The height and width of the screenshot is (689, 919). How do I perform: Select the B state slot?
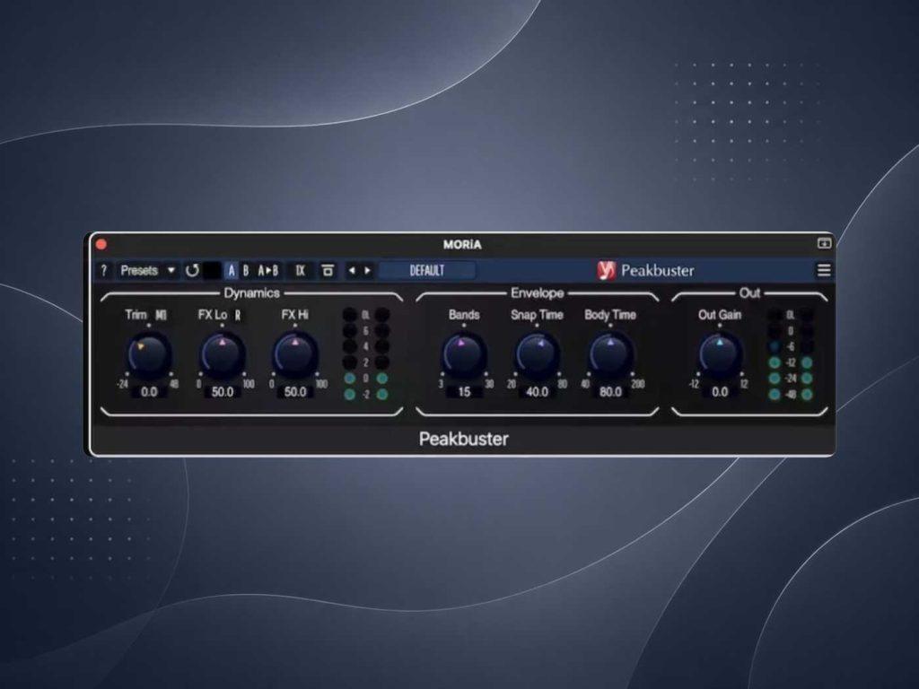(246, 270)
